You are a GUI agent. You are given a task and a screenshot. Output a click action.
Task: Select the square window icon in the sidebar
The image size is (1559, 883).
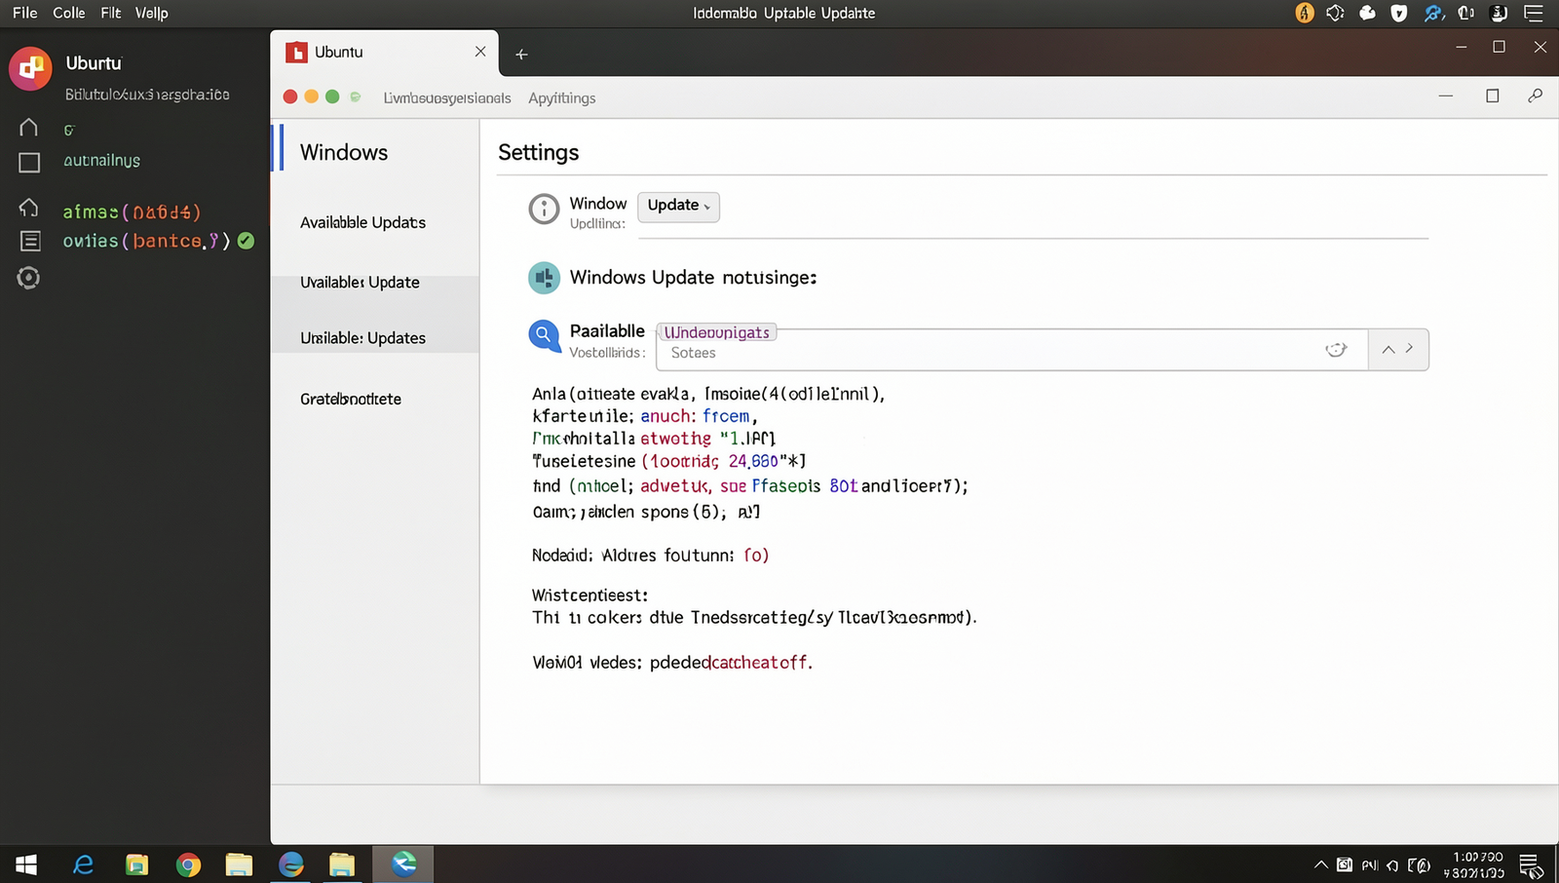(29, 163)
